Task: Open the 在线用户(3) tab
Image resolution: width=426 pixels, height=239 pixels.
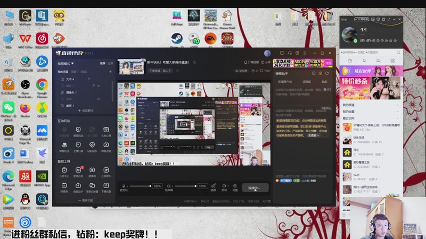Action: pyautogui.click(x=285, y=82)
